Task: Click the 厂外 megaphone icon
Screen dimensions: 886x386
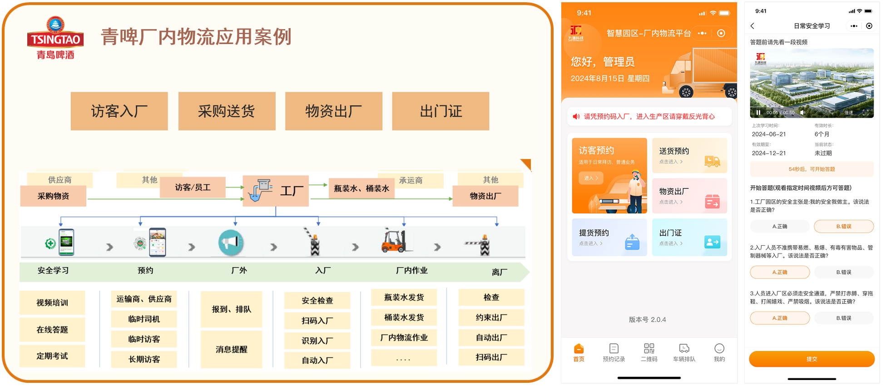Action: coord(231,243)
